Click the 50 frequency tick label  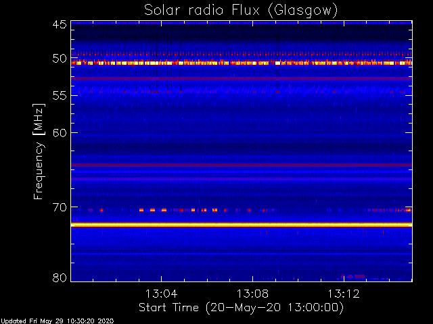tap(60, 59)
